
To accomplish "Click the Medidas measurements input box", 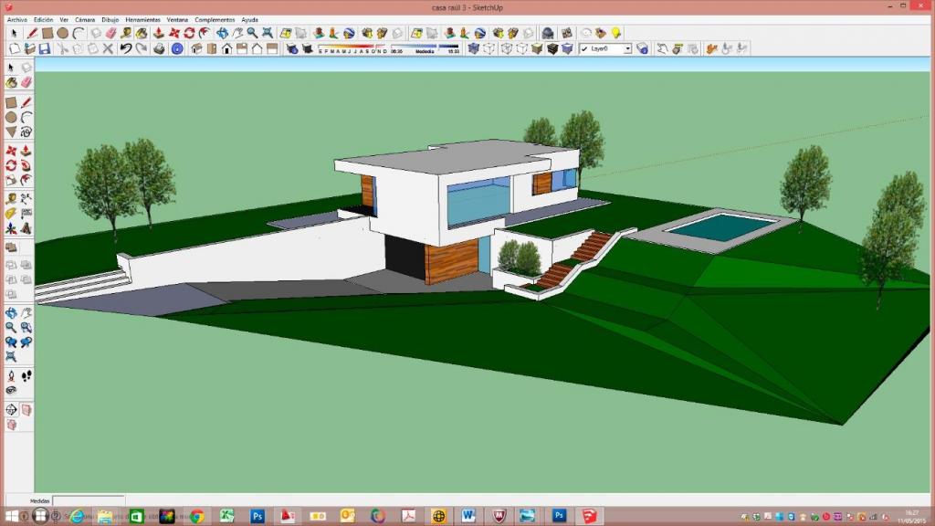I will [88, 500].
